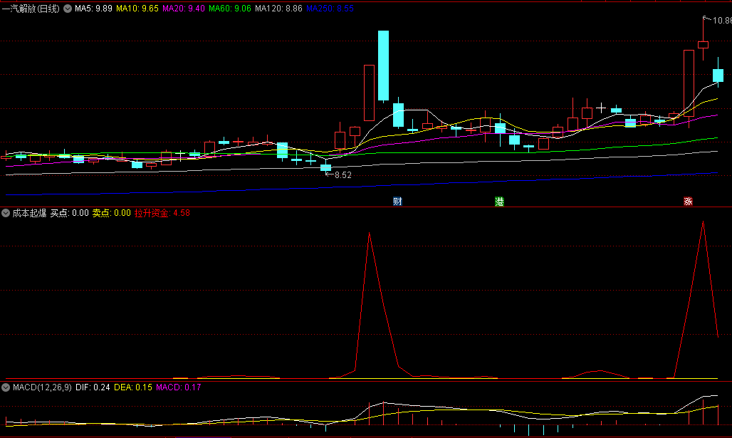Screen dimensions: 732x438
Task: Expand the 成本起爆 indicator dropdown arrow
Action: pos(6,213)
